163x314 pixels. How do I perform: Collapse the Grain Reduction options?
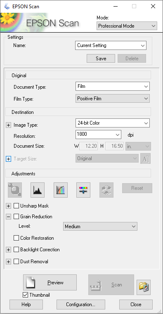click(x=8, y=217)
